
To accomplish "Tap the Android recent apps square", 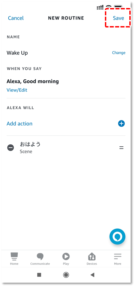I will 39,275.
